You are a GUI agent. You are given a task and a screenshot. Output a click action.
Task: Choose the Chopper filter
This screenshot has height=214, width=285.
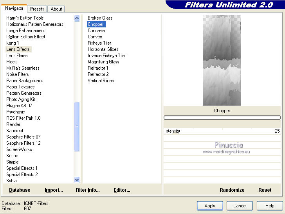click(x=96, y=24)
